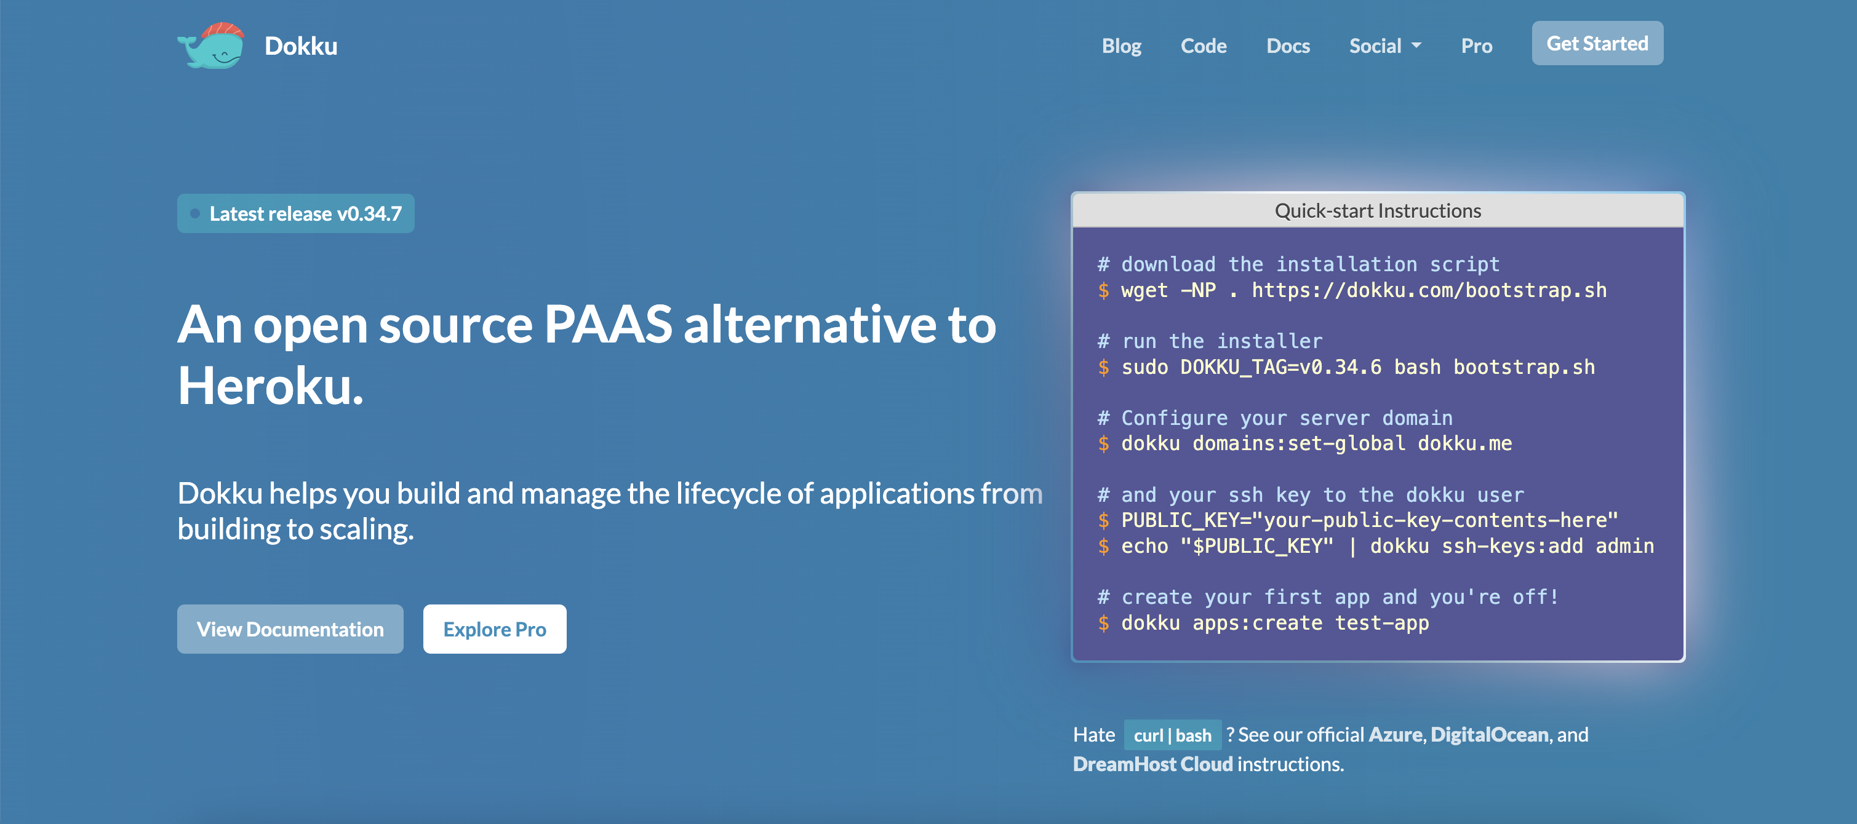Click the '# run the installer' comment
Screen dimensions: 1857x824
click(1210, 341)
